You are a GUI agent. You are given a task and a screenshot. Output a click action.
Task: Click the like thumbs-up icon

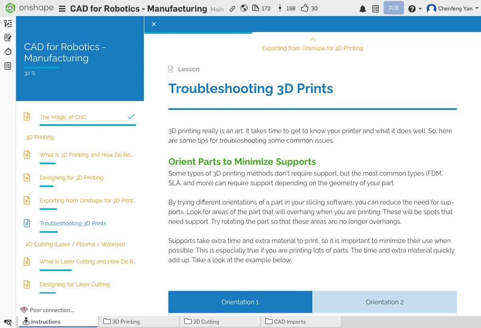coord(305,8)
